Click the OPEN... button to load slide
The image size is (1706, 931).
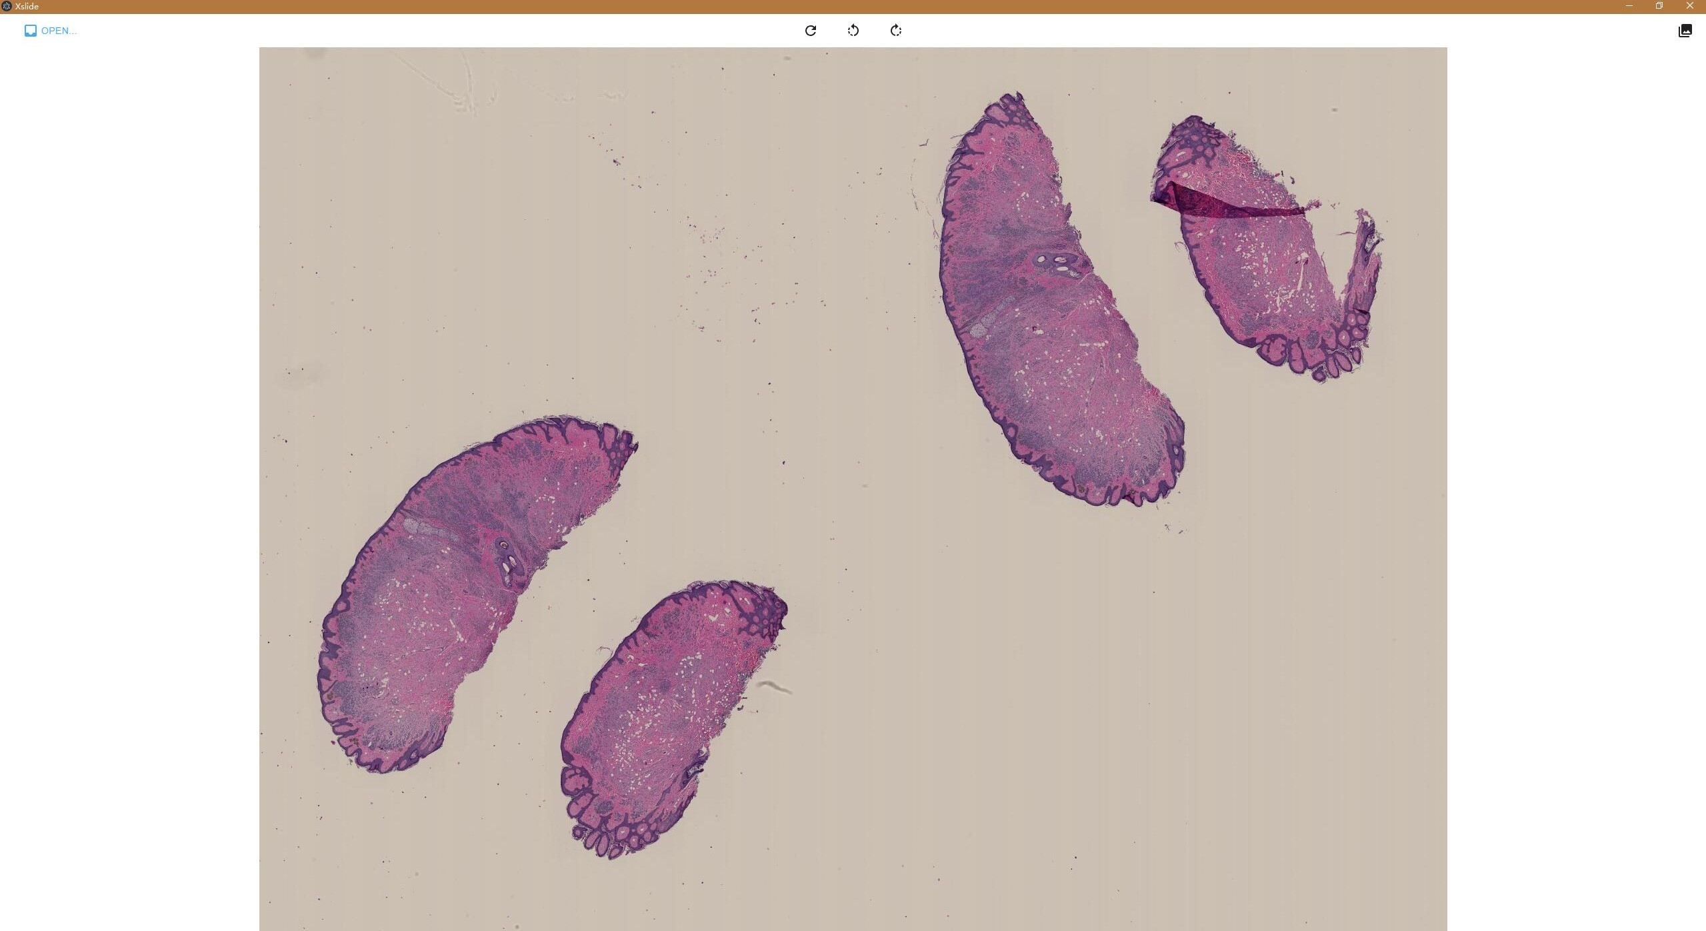[x=58, y=31]
